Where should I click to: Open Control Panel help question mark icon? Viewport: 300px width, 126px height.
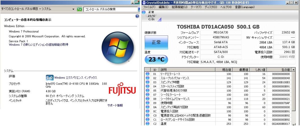pyautogui.click(x=137, y=16)
